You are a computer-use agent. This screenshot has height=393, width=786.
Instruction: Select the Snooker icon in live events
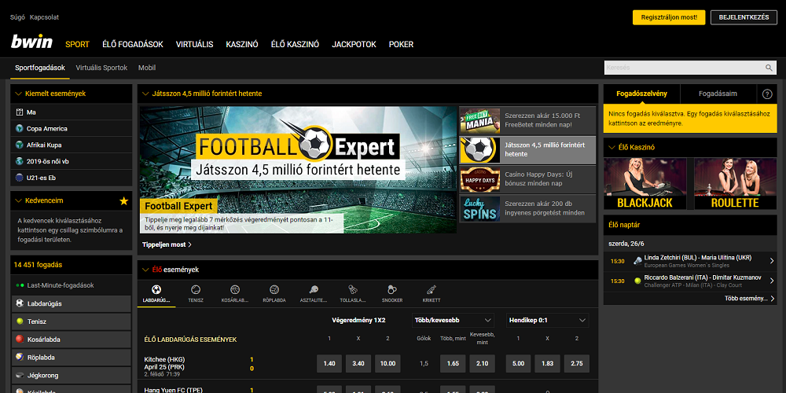coord(391,292)
